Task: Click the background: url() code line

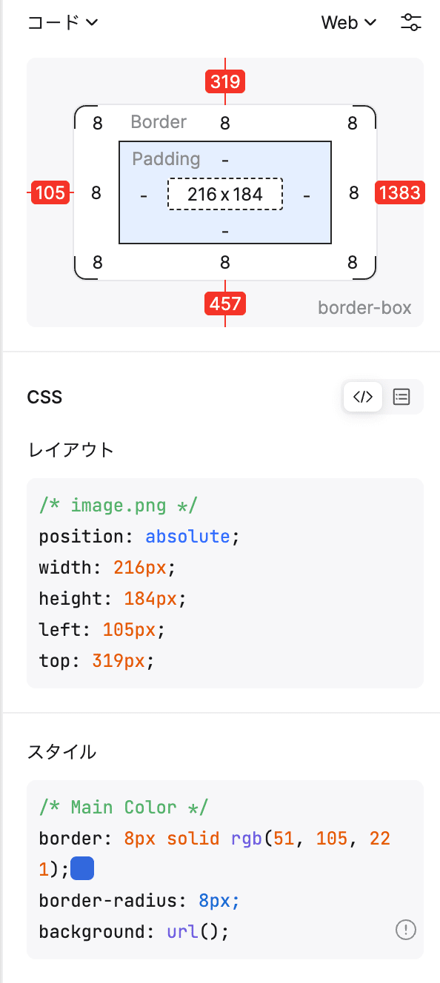Action: click(134, 931)
